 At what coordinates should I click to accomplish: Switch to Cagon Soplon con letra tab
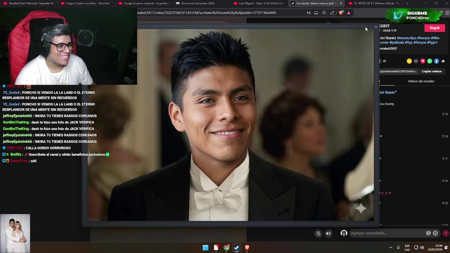pos(86,3)
